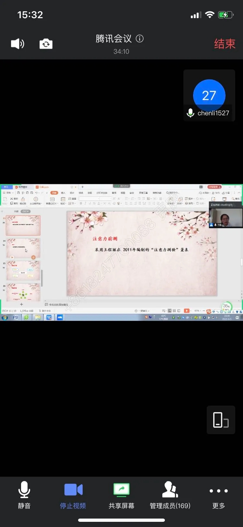Open meeting info next to 腾讯会议
Screen dimensions: 243x527
point(140,39)
